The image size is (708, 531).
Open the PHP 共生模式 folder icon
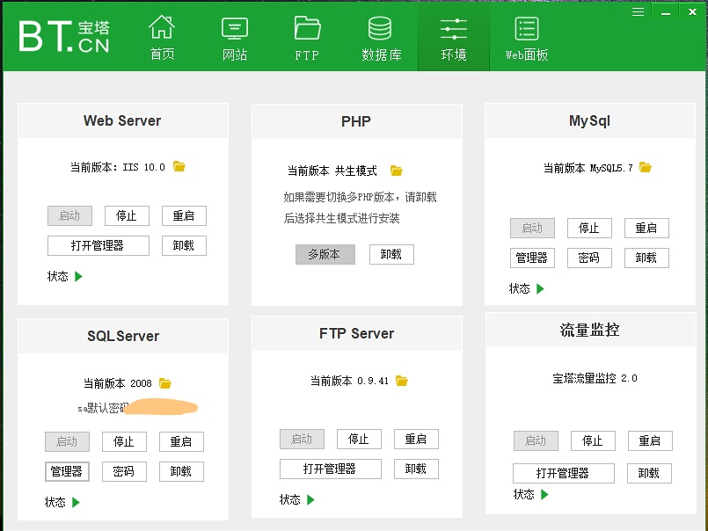[x=397, y=171]
